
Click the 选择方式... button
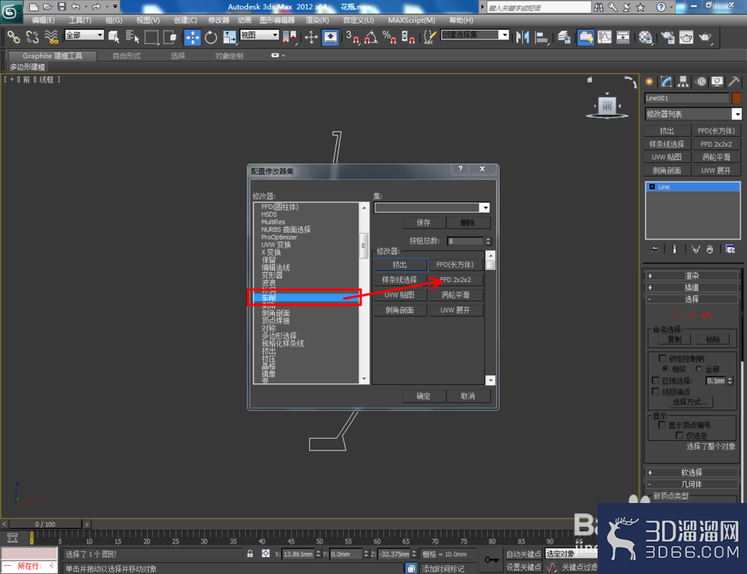coord(689,402)
